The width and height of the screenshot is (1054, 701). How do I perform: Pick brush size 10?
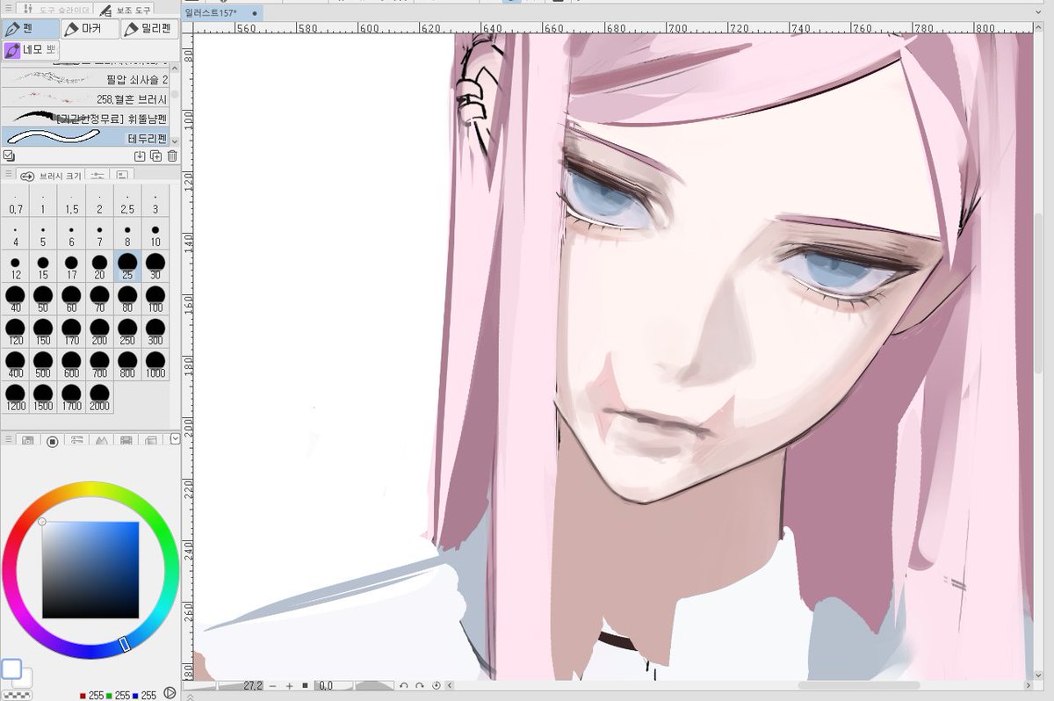tap(155, 234)
